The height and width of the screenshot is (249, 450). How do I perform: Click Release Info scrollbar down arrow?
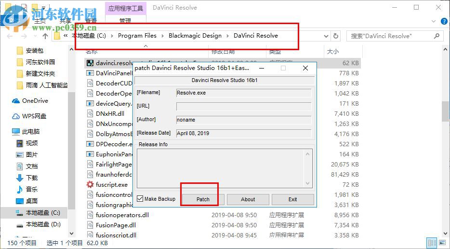click(308, 183)
